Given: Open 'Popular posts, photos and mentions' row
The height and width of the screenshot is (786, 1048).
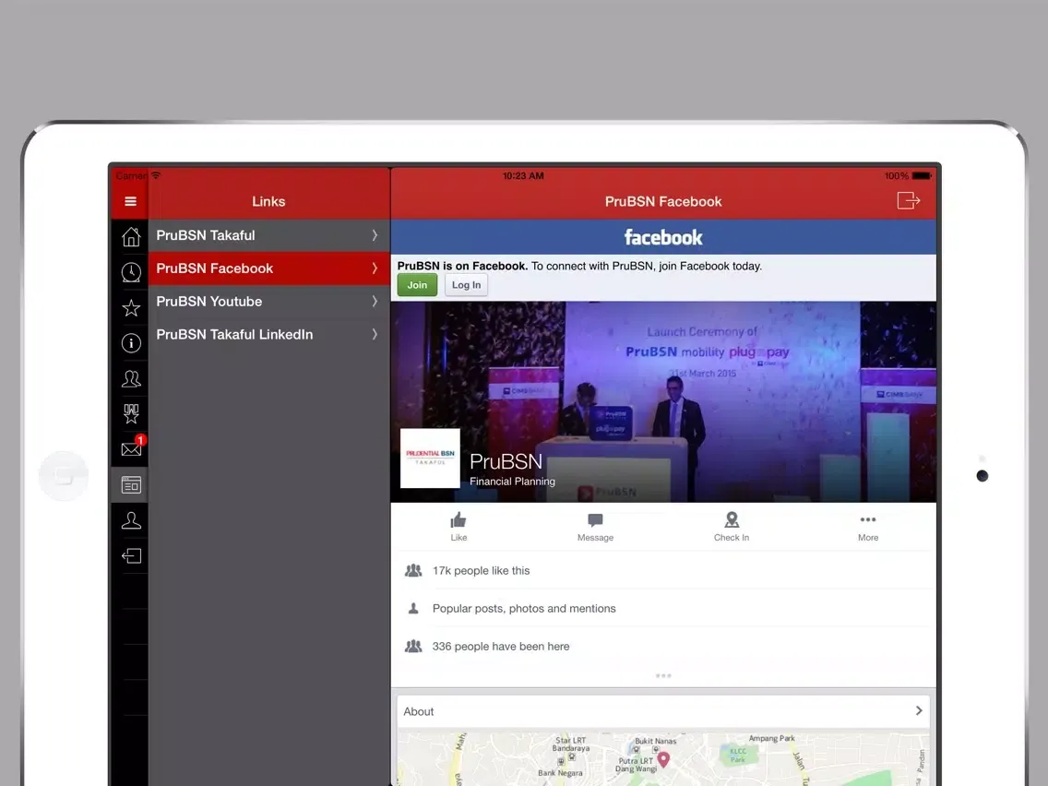Looking at the screenshot, I should click(x=663, y=608).
